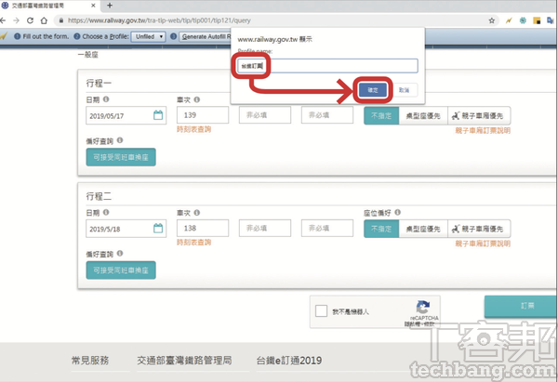Screen dimensions: 558x382
Task: Reload the page with the refresh icon
Action: click(31, 20)
